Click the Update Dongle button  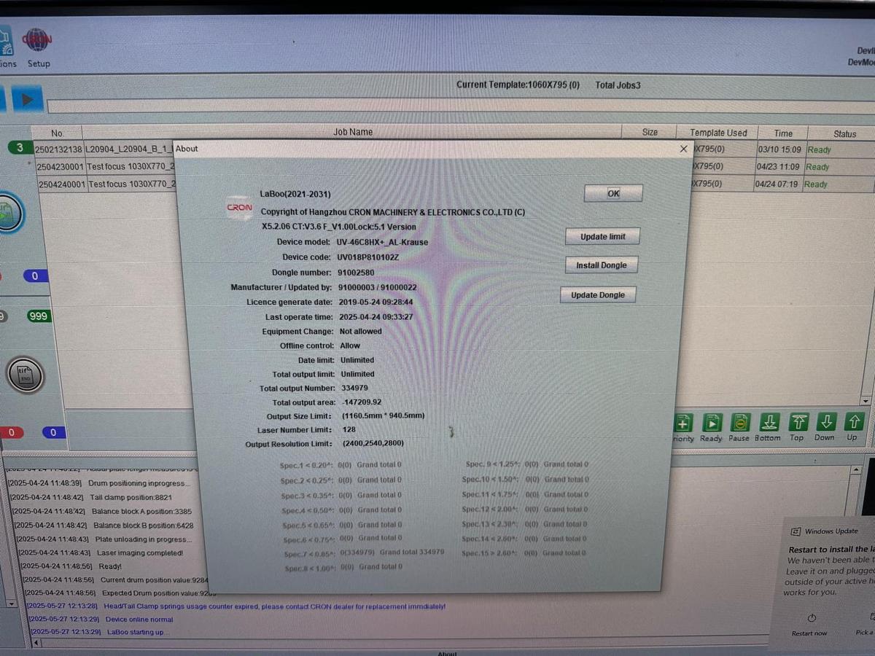click(598, 294)
